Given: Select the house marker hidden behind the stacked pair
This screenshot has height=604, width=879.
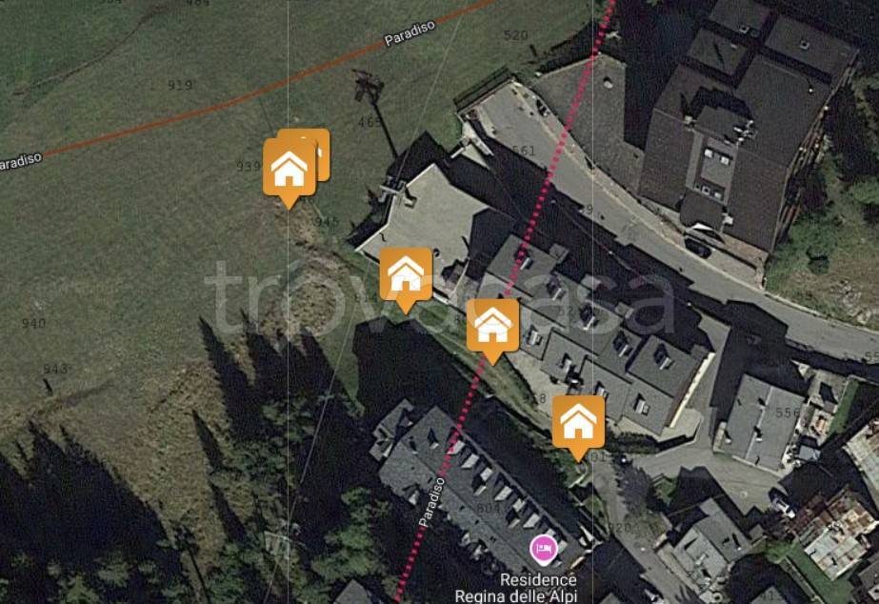Looking at the screenshot, I should click(320, 146).
